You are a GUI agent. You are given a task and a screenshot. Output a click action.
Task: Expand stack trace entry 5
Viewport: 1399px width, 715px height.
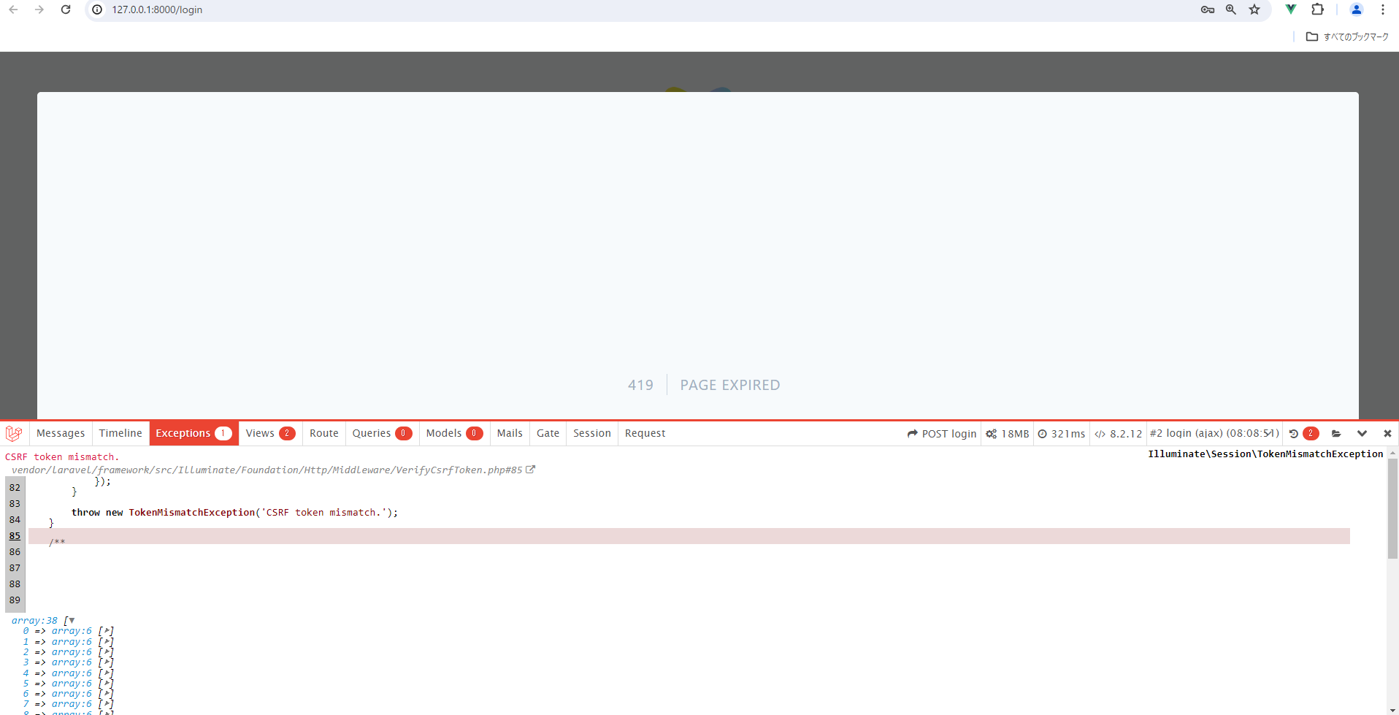(107, 684)
